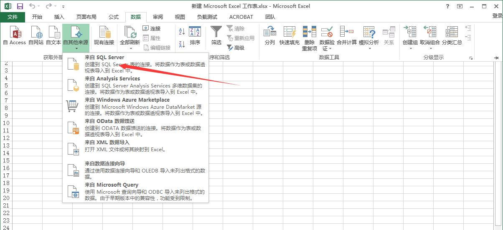Open the Customize Quick Access Toolbar dropdown
Image resolution: width=503 pixels, height=230 pixels.
[63, 6]
